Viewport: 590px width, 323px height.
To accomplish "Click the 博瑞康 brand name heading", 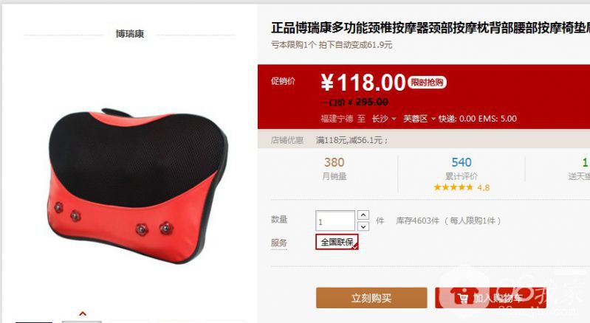I will (x=130, y=34).
